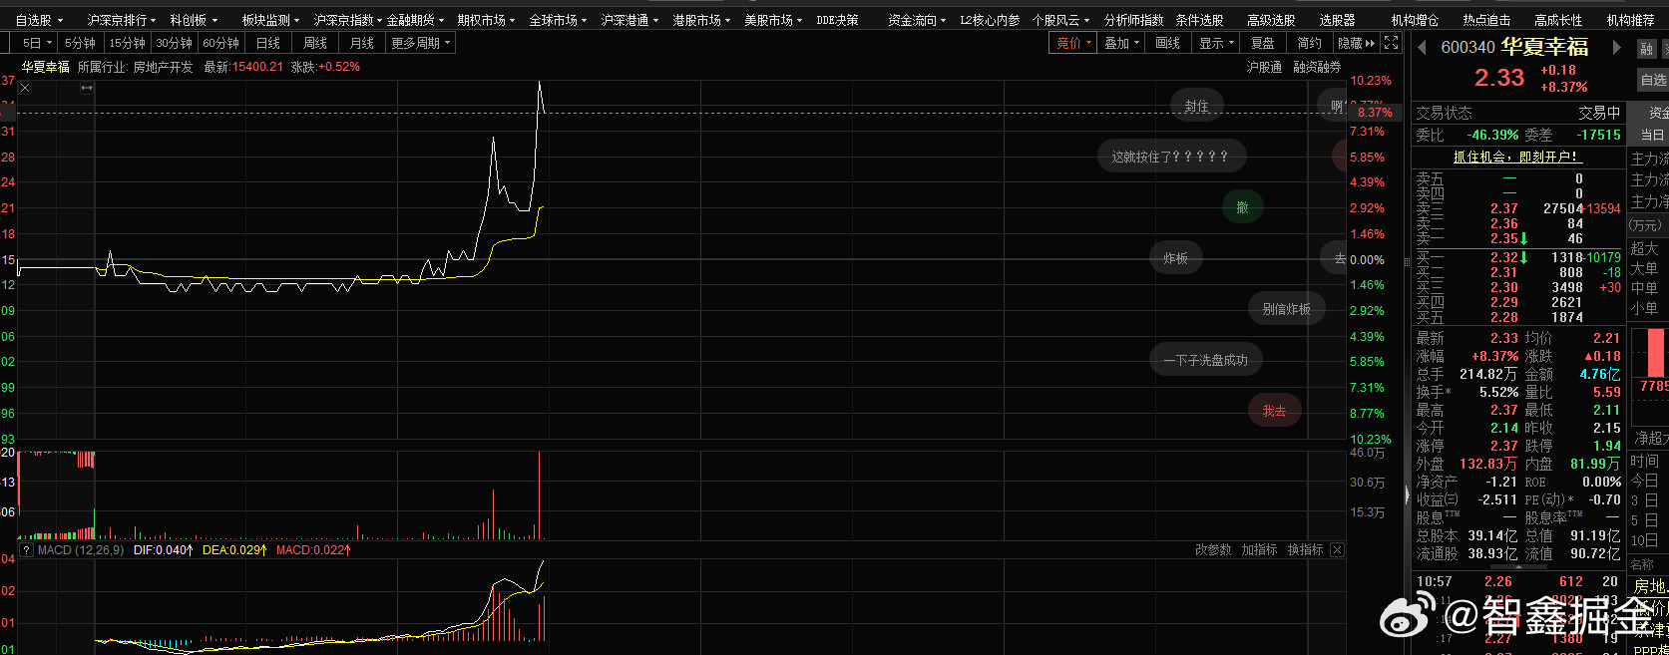Switch chart to 60分钟 period

(220, 43)
